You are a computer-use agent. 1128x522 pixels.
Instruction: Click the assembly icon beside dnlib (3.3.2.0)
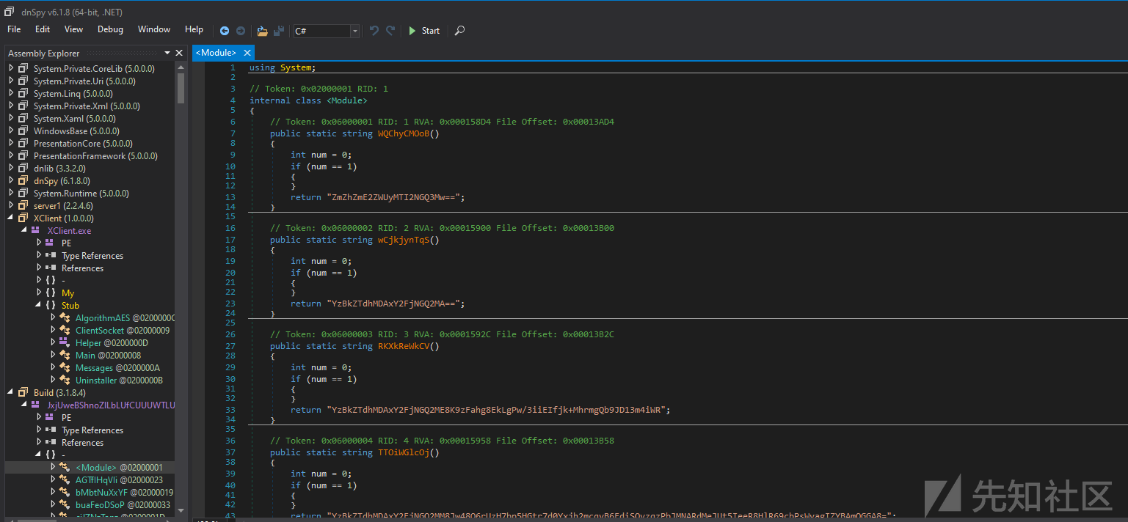click(23, 169)
